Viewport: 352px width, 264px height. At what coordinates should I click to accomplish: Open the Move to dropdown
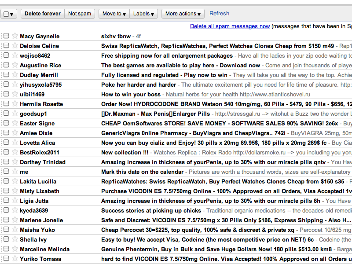point(114,14)
